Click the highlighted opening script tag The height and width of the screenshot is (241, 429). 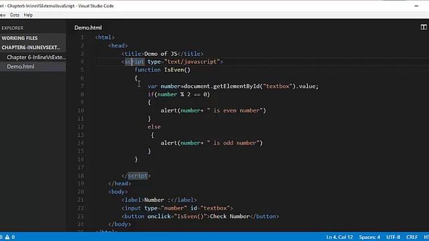pos(135,62)
